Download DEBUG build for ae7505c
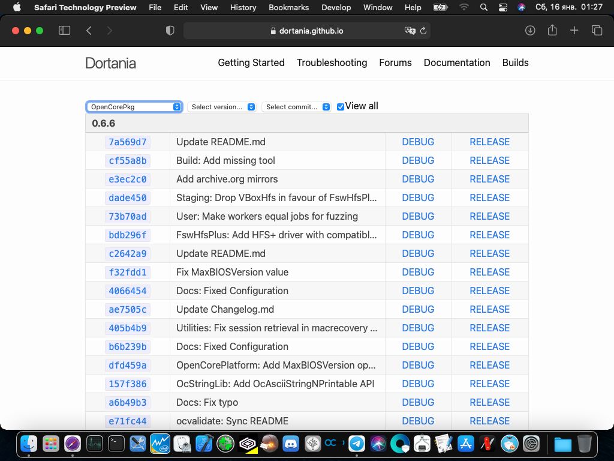The height and width of the screenshot is (461, 614). [418, 309]
